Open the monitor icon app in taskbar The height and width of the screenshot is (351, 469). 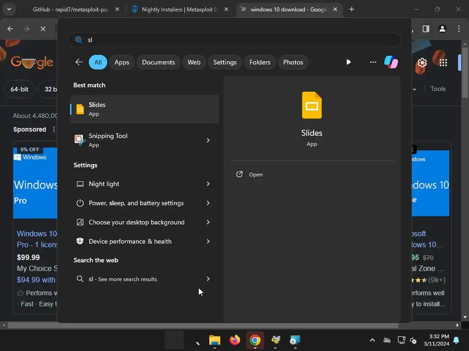(x=295, y=340)
